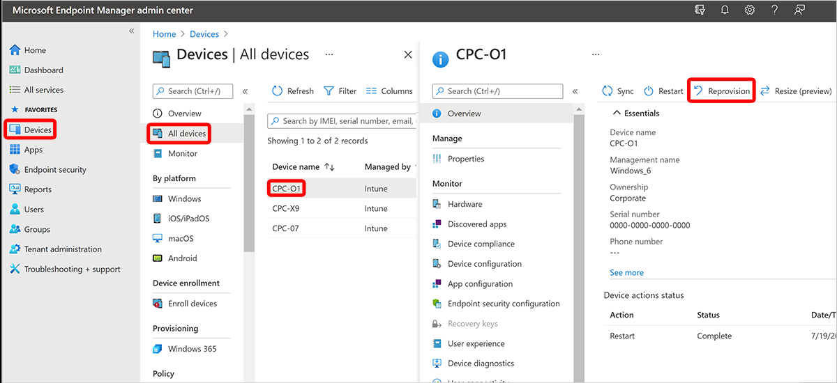Open Tenant administration nav item
This screenshot has width=837, height=383.
coord(56,249)
